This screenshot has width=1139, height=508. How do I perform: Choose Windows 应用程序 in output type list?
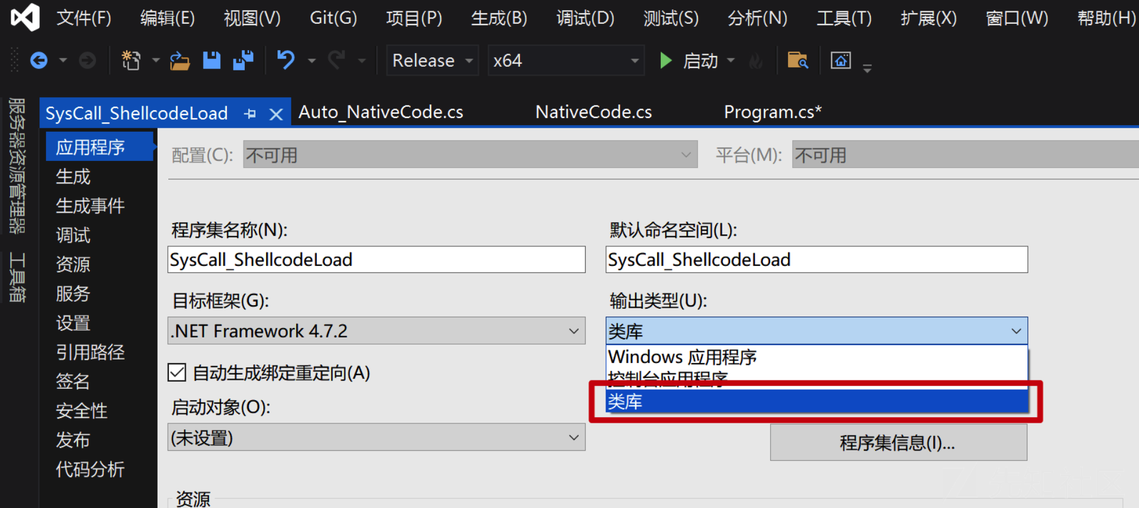click(817, 357)
